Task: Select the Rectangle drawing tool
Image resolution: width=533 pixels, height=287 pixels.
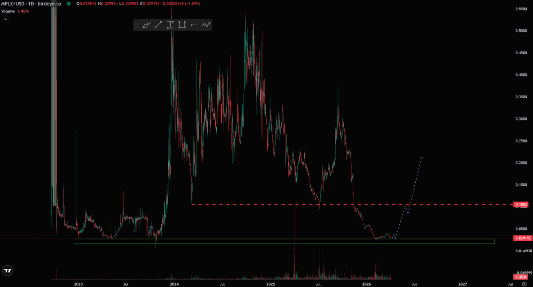Action: (182, 25)
